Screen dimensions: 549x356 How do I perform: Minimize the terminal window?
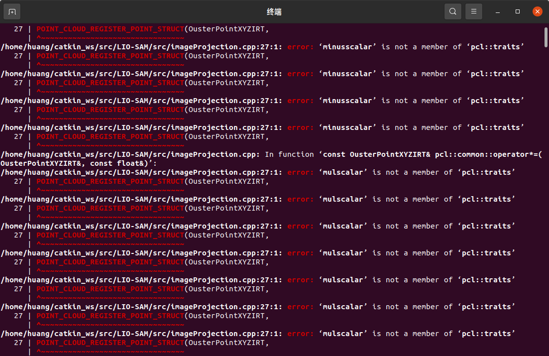coord(498,11)
